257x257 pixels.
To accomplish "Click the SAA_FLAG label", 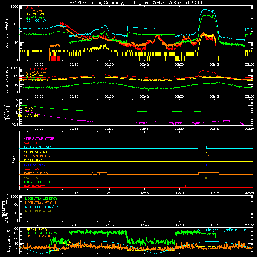I will tap(31, 169).
